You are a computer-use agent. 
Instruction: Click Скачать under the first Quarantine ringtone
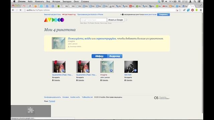click(57, 80)
